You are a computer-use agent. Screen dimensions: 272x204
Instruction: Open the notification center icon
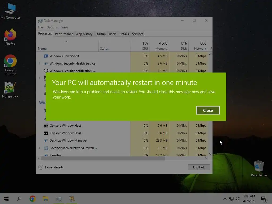pos(263,199)
